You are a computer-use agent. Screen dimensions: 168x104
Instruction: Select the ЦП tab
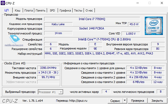7,10
